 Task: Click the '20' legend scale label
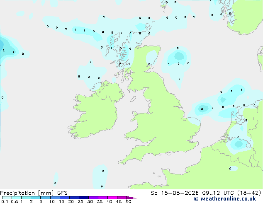[71, 201]
